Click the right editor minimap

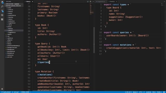click(162, 4)
